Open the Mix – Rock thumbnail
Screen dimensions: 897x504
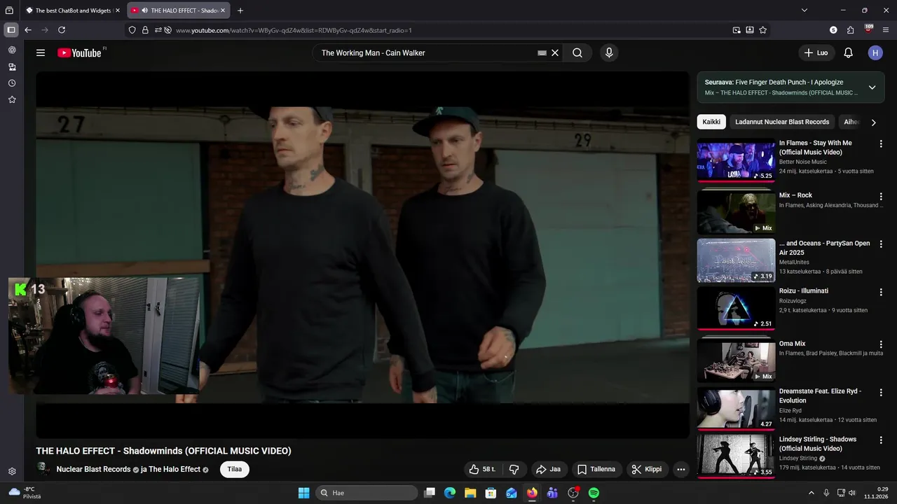tap(736, 212)
